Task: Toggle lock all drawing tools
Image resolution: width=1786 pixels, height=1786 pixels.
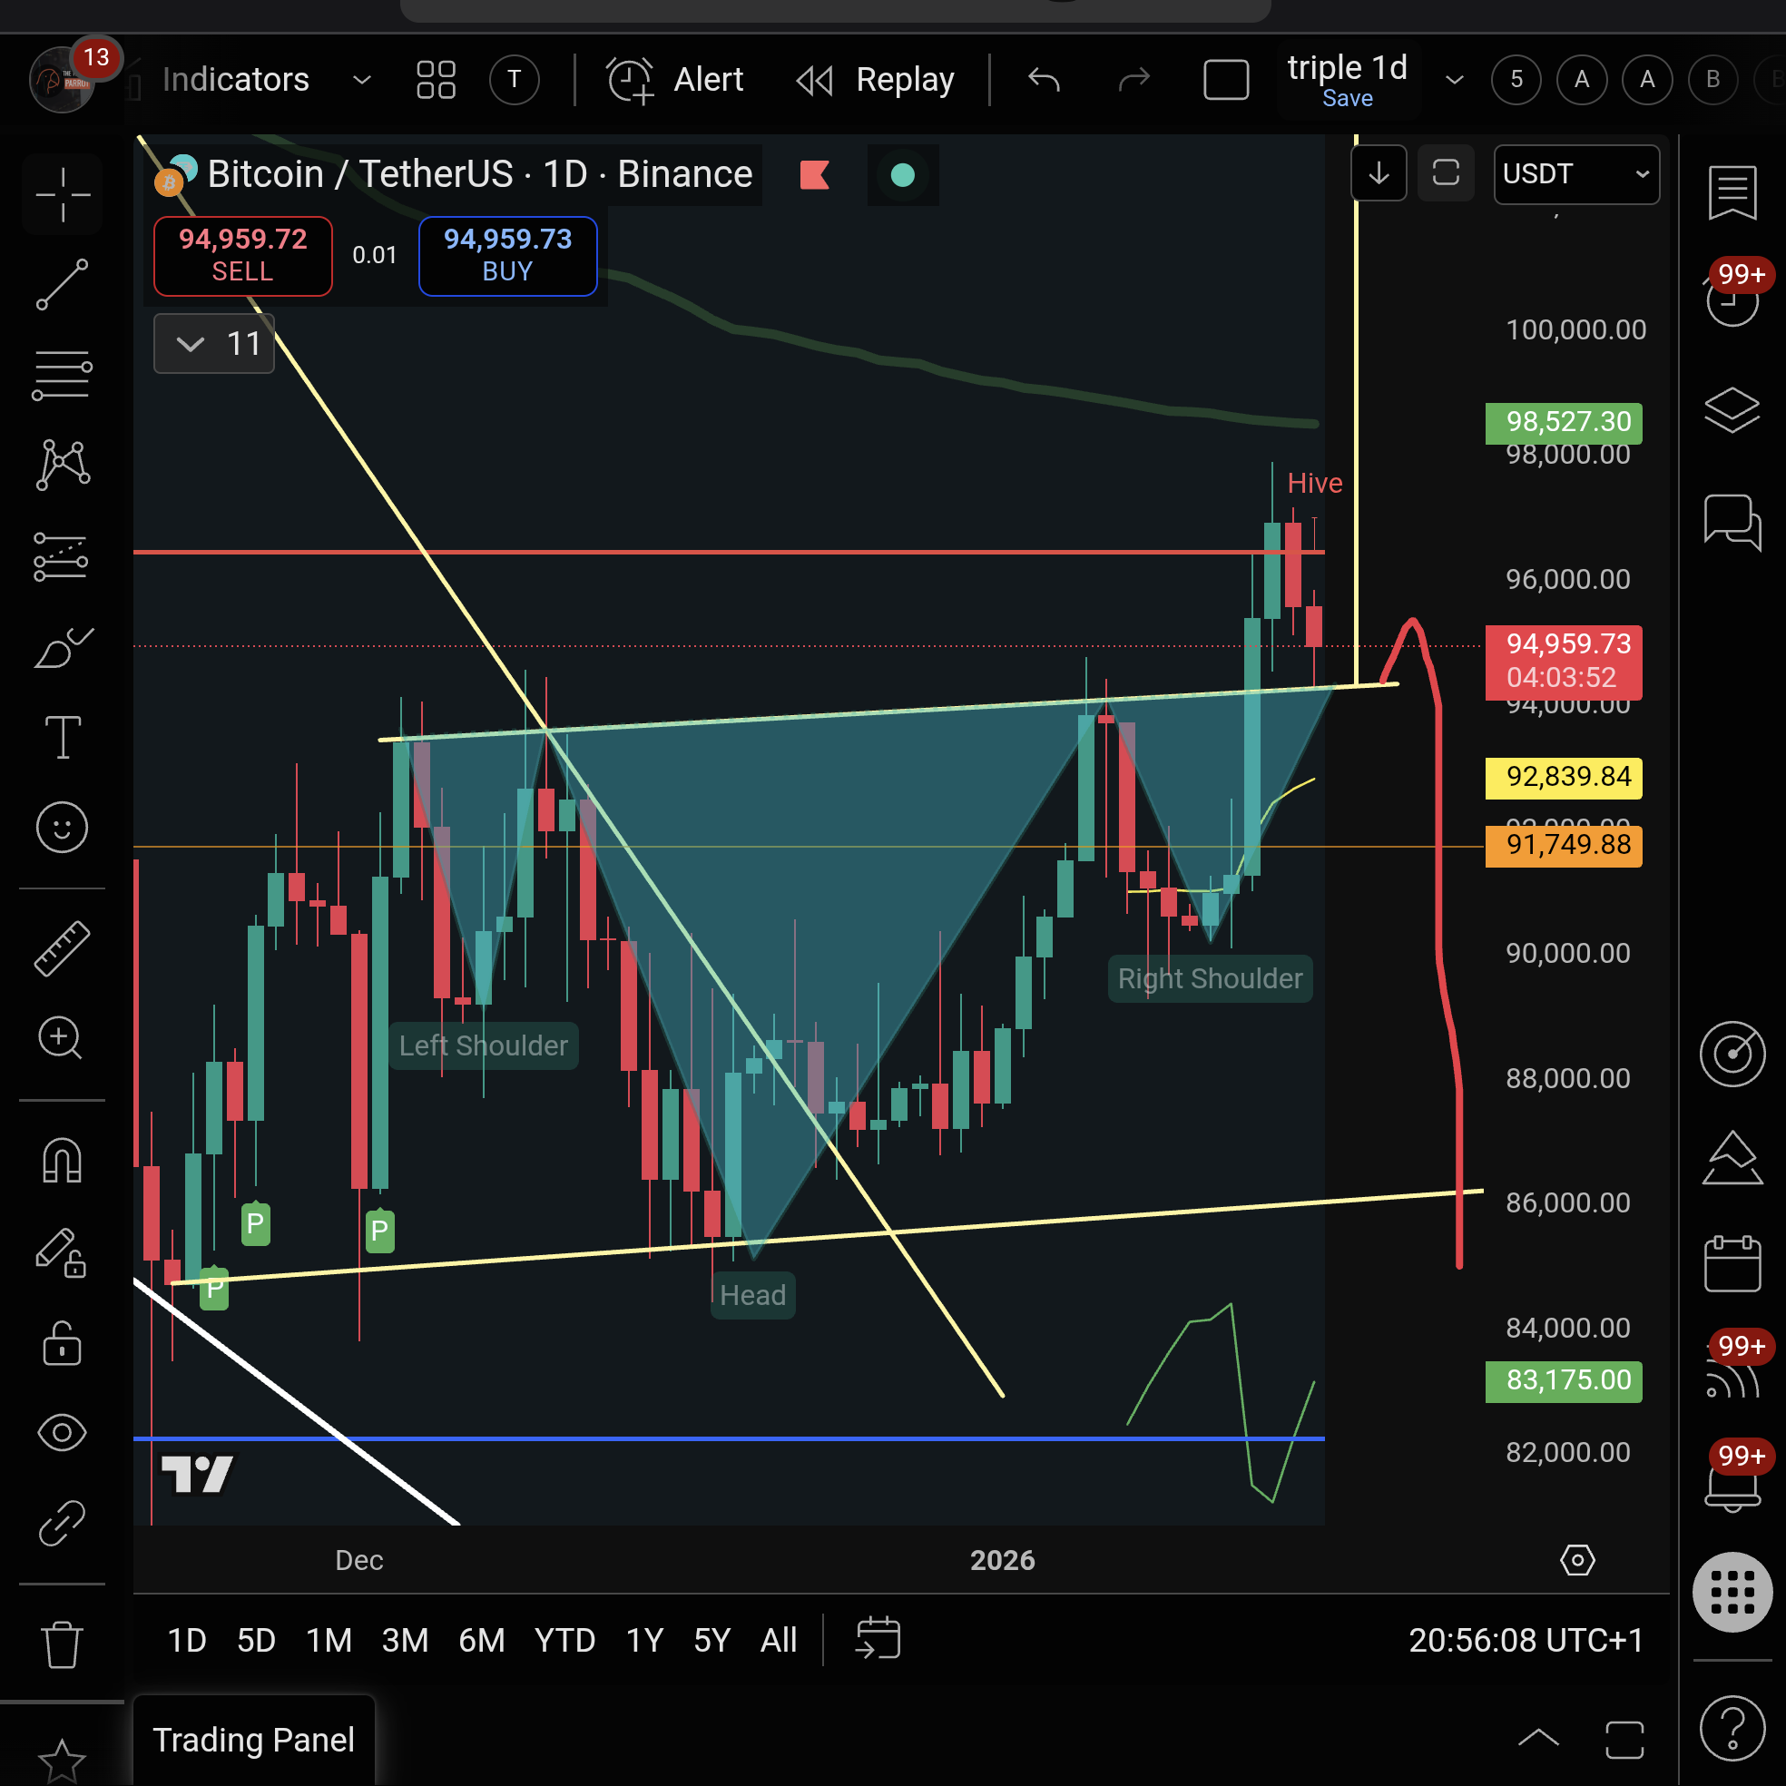Action: (x=62, y=1342)
